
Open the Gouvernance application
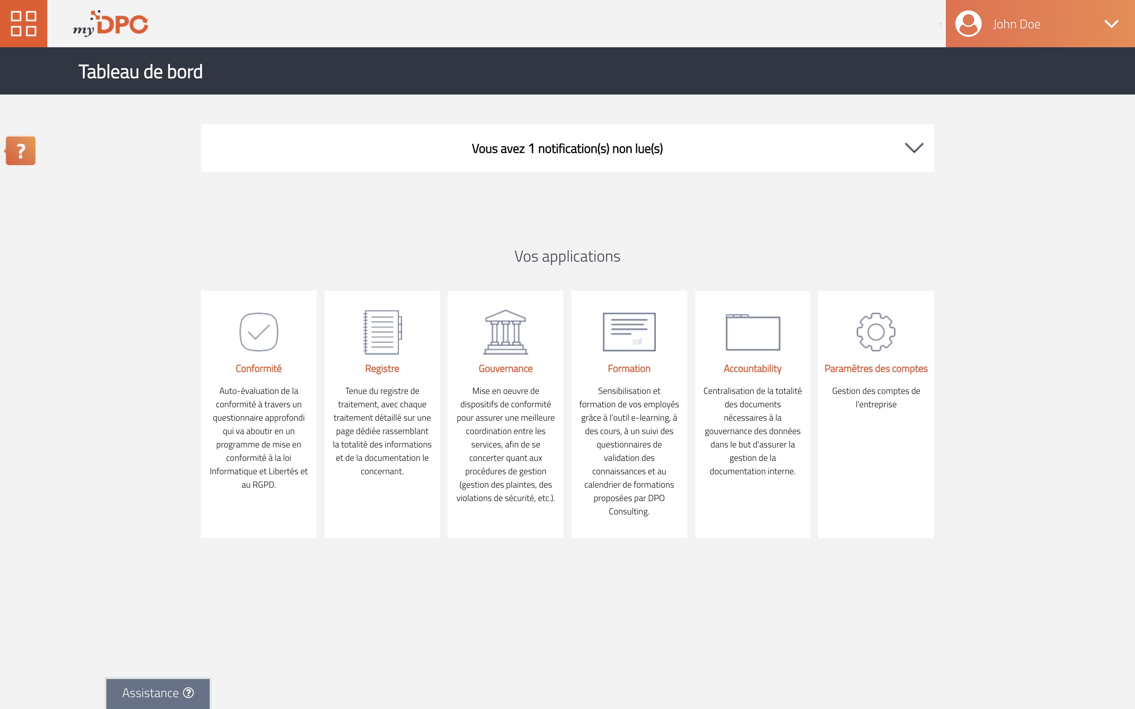505,367
